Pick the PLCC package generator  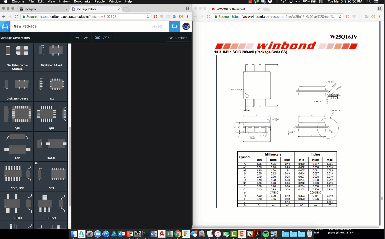[51, 87]
